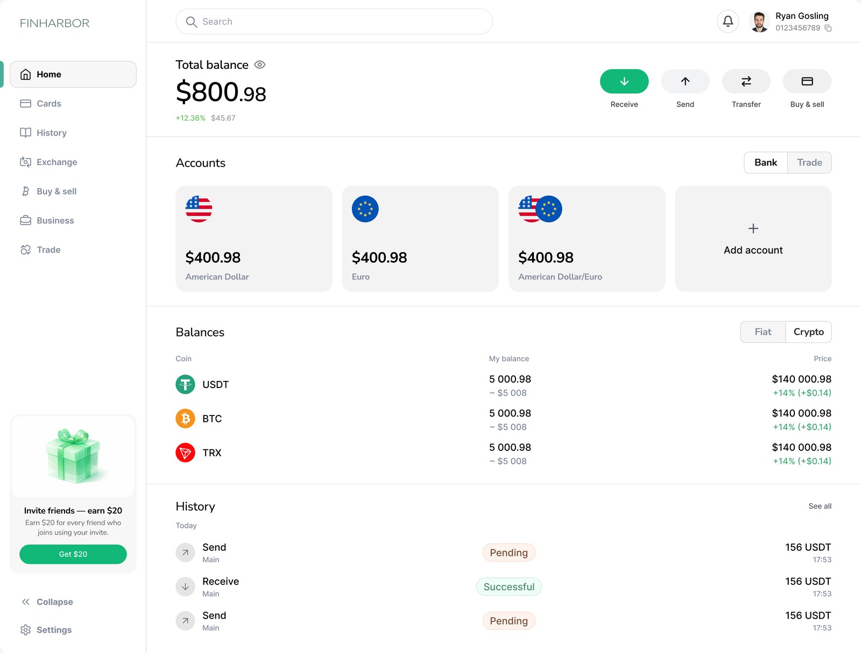This screenshot has width=861, height=653.
Task: Toggle total balance visibility eye
Action: pos(260,64)
